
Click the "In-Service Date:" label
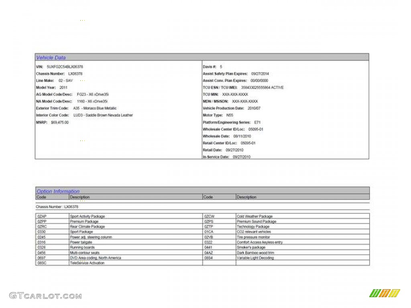tap(216, 157)
